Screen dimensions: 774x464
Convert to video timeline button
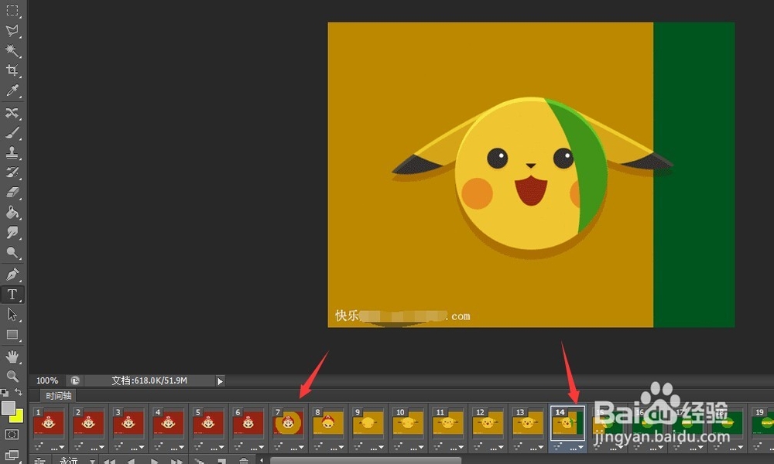pos(40,461)
